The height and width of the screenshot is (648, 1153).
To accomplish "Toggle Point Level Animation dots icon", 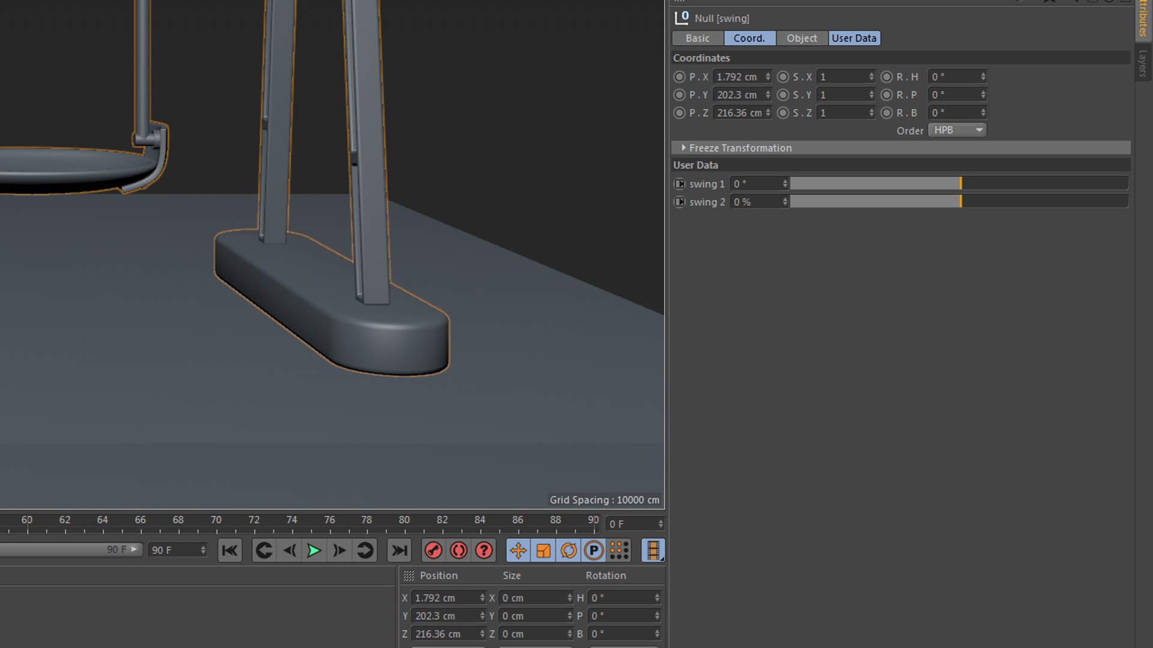I will 619,550.
